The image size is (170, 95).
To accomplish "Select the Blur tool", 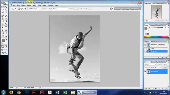I will 3,24.
